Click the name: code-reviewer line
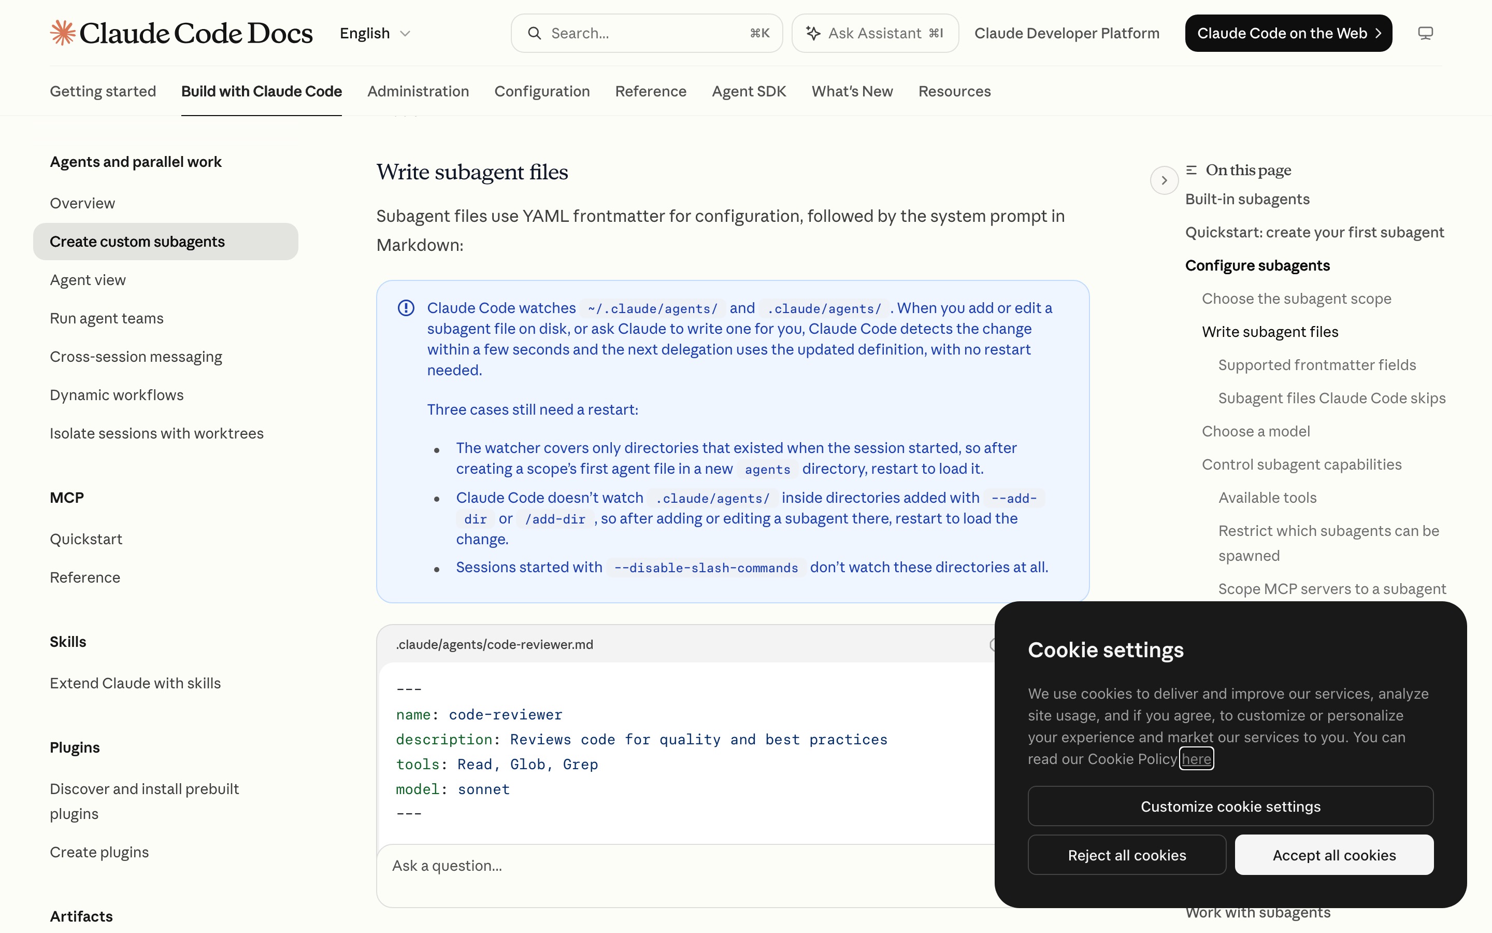 click(479, 715)
